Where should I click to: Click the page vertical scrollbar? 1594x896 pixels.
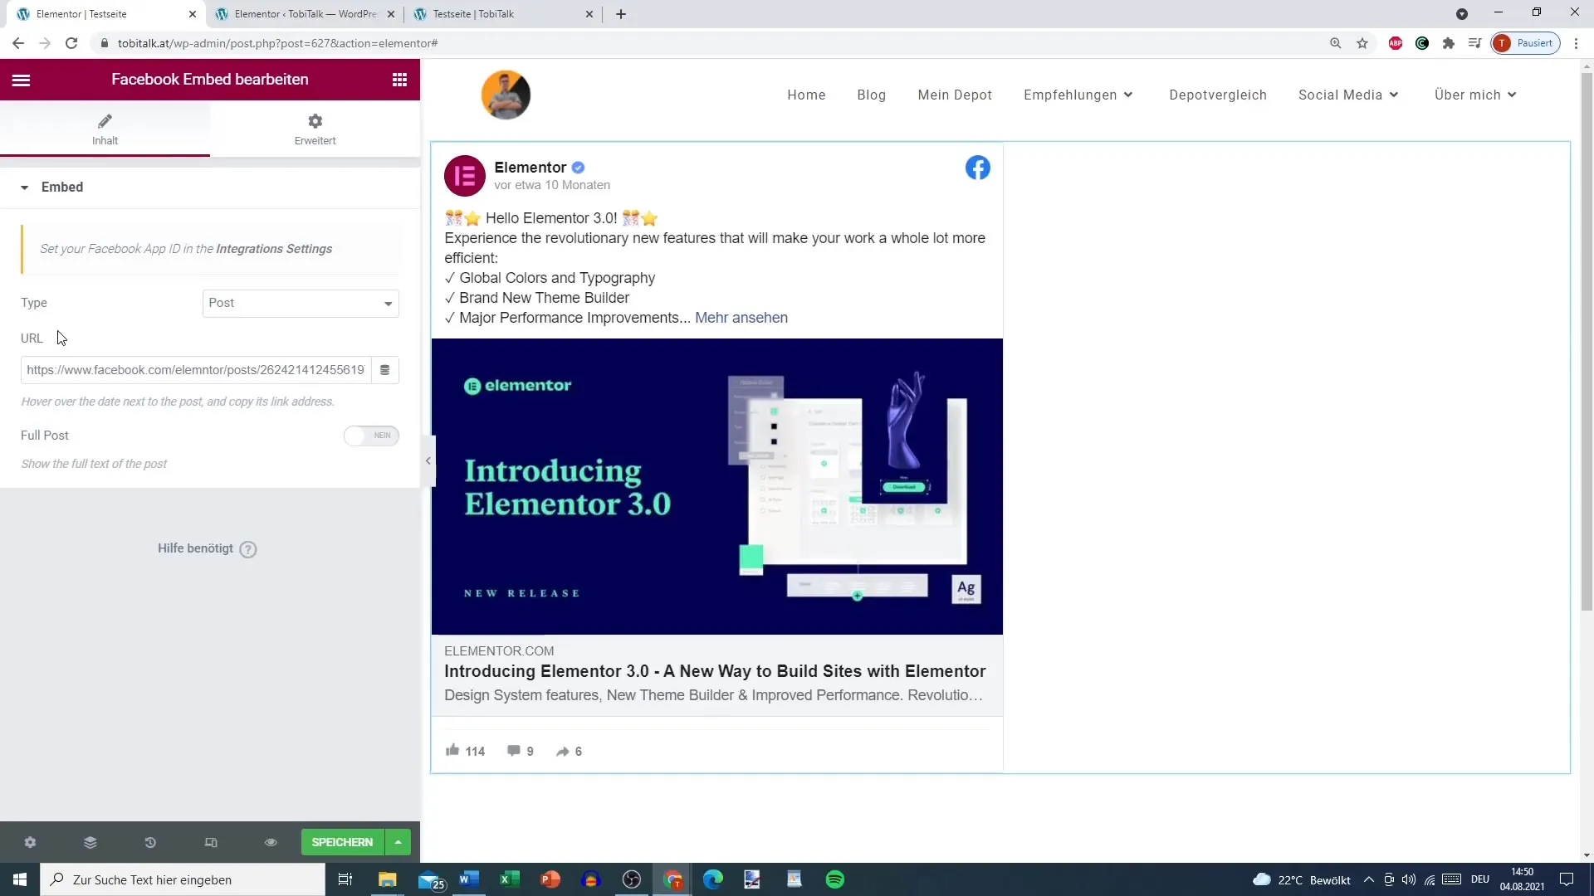[1587, 340]
